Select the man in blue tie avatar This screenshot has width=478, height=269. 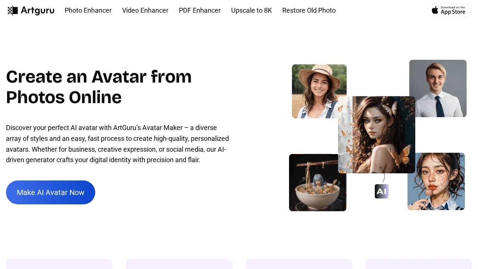pos(438,89)
